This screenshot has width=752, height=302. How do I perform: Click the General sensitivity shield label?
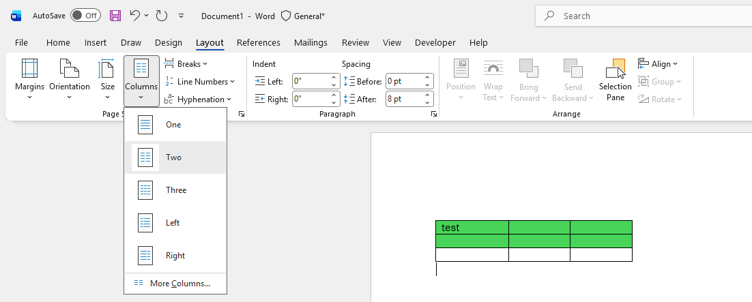302,16
